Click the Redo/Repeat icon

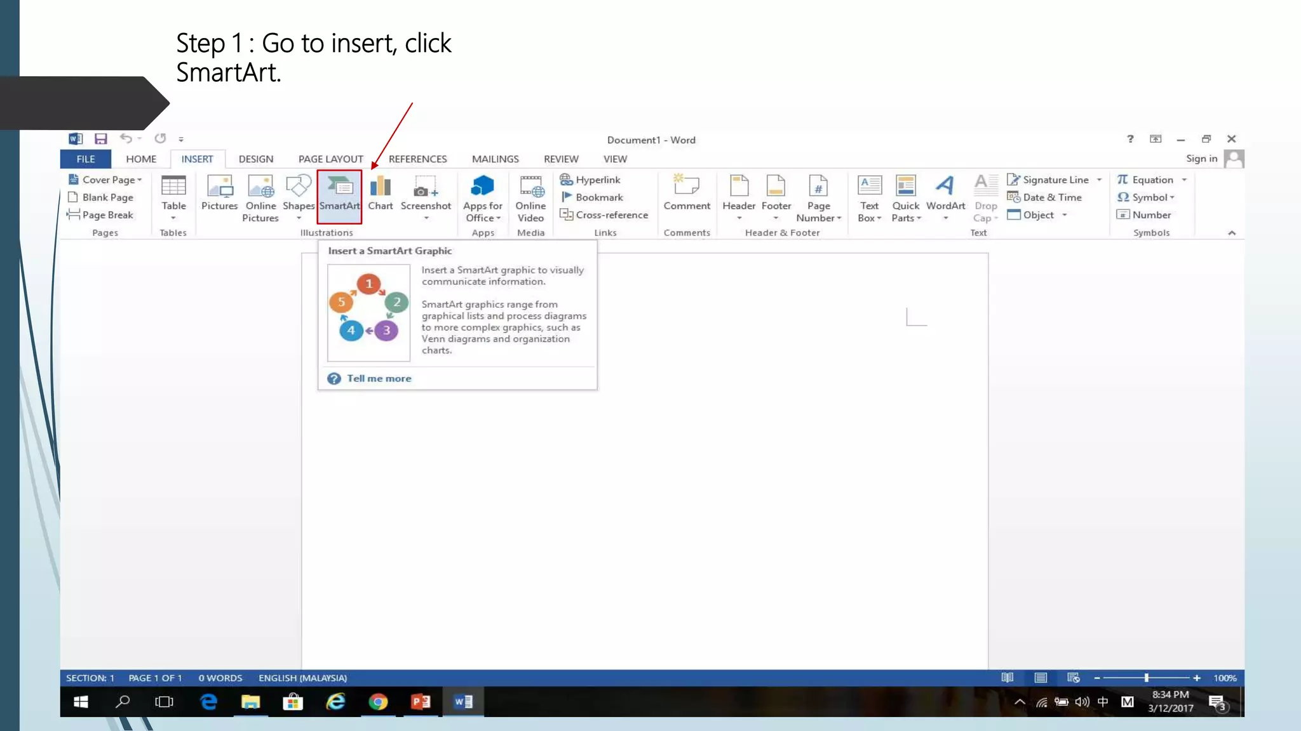[160, 138]
